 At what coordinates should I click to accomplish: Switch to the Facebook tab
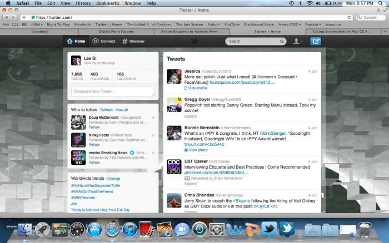tap(39, 32)
